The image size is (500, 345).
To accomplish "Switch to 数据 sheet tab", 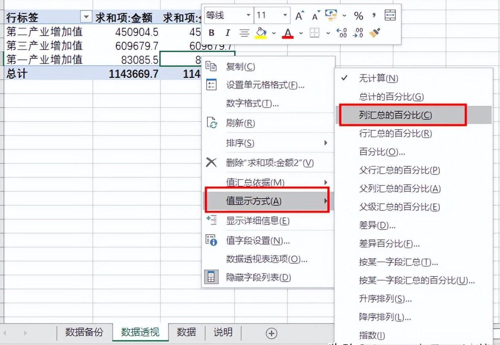I will click(x=186, y=332).
